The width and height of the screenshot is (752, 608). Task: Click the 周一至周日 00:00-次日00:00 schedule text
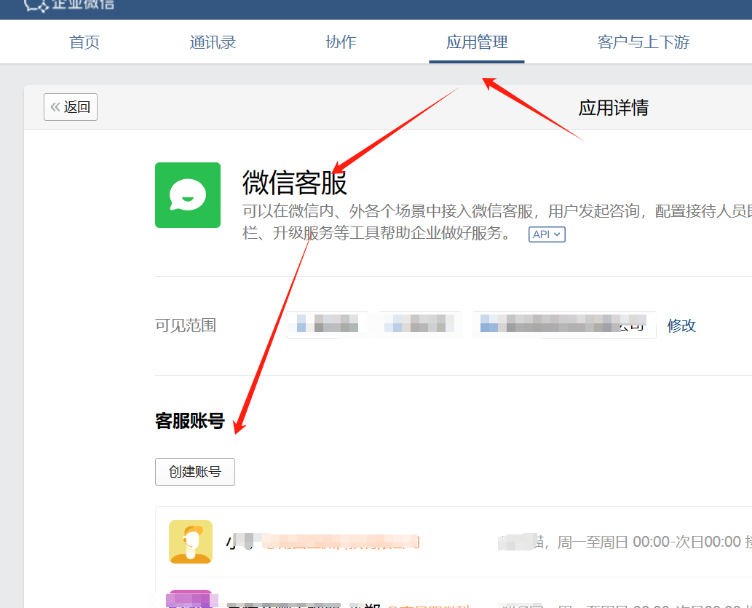649,542
